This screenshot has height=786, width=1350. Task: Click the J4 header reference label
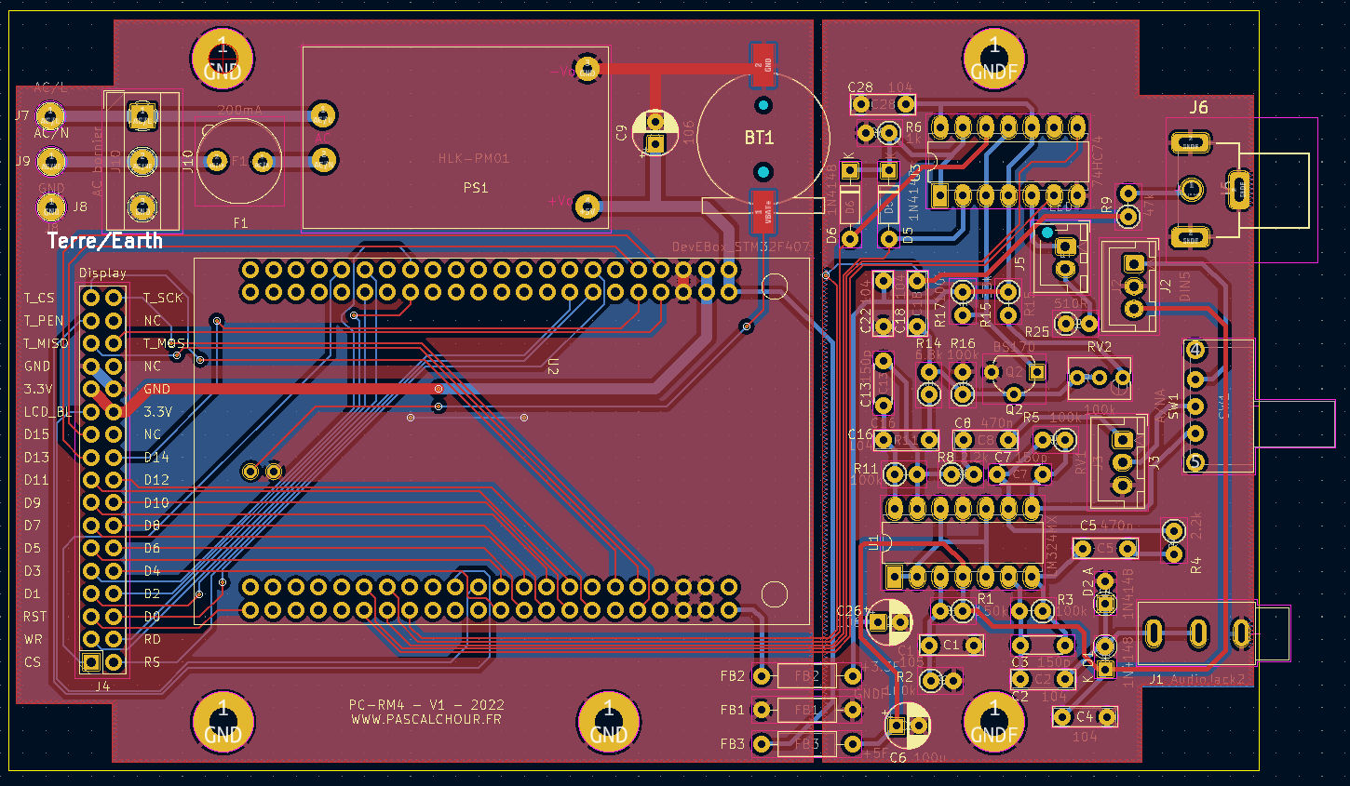102,686
